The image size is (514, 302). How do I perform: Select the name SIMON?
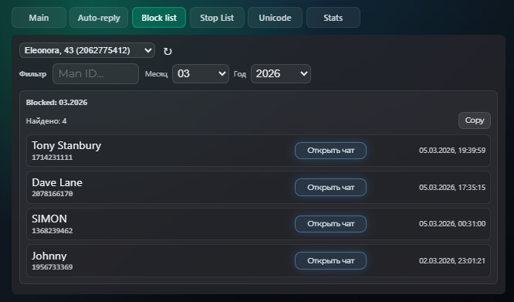pos(49,219)
